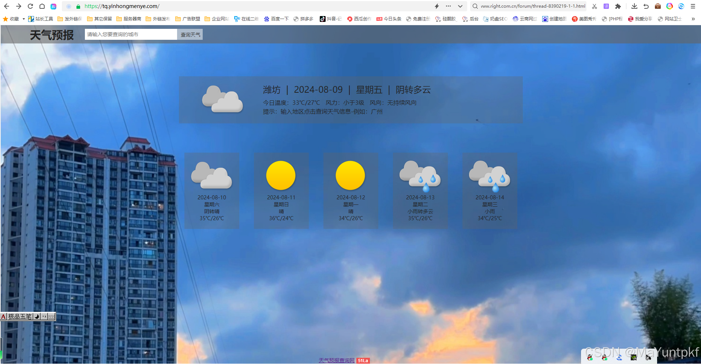Click the blue swirl browser icon
The height and width of the screenshot is (364, 701).
(681, 6)
